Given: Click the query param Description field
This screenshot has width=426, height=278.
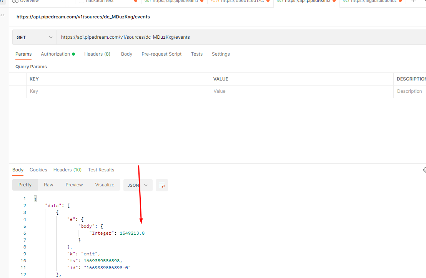Looking at the screenshot, I should (410, 91).
